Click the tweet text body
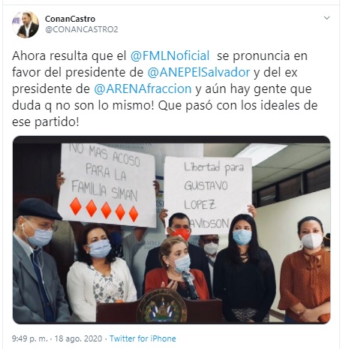The height and width of the screenshot is (349, 352). [165, 89]
